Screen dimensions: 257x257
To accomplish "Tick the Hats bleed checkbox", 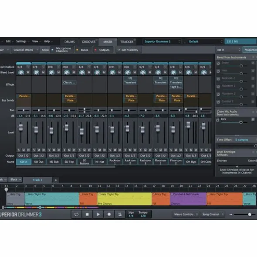I will click(253, 70).
